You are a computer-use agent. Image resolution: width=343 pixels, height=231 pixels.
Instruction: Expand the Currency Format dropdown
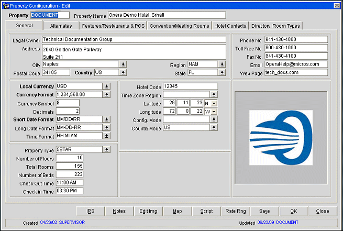click(107, 94)
